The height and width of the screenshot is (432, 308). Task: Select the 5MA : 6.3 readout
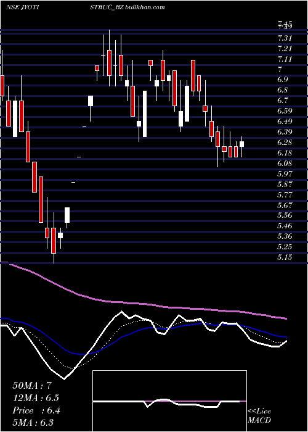[x=33, y=423]
